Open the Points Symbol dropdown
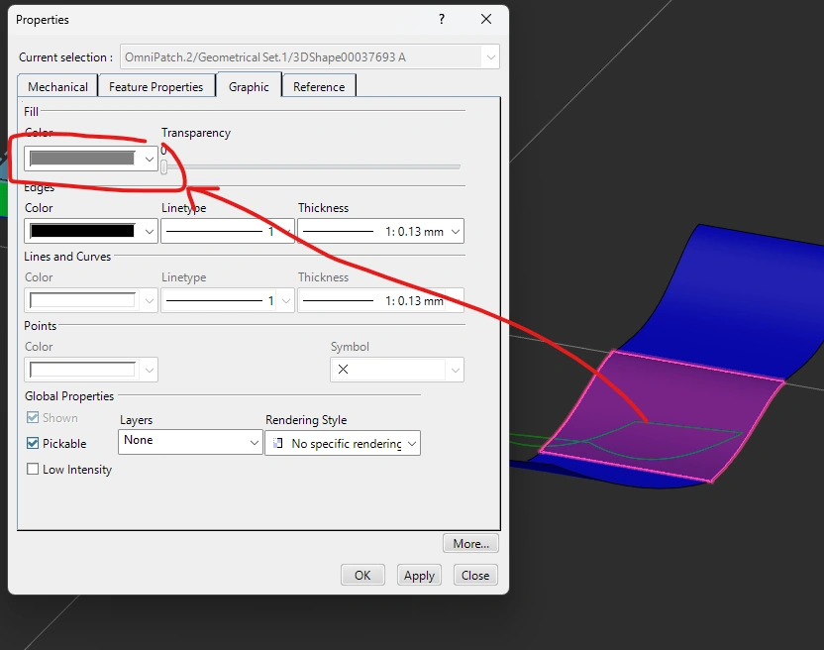The width and height of the screenshot is (824, 650). pos(397,370)
